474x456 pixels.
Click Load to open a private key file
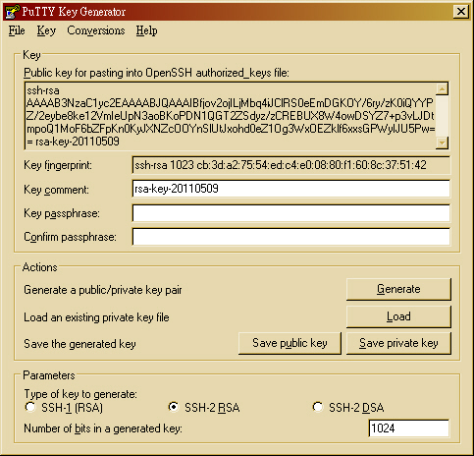coord(398,316)
